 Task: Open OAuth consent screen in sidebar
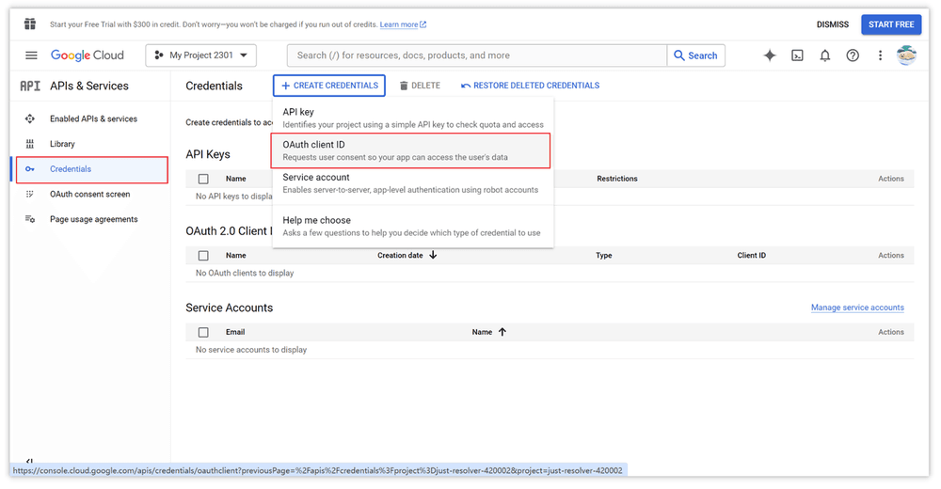click(90, 195)
